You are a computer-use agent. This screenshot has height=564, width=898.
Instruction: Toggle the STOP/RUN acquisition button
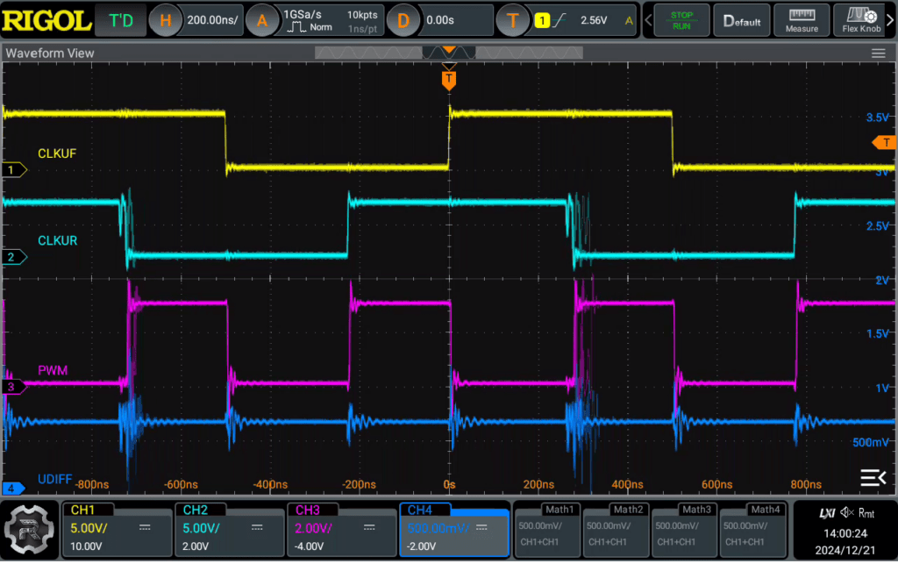(681, 21)
